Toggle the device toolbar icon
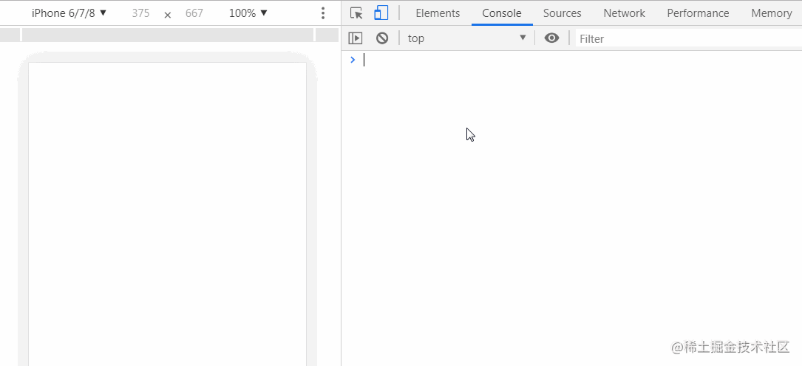 click(381, 13)
